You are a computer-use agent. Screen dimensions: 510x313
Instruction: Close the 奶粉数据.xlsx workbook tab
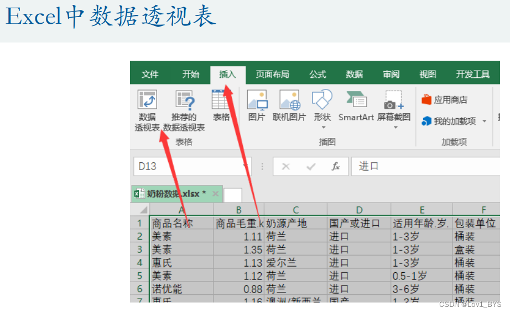215,194
